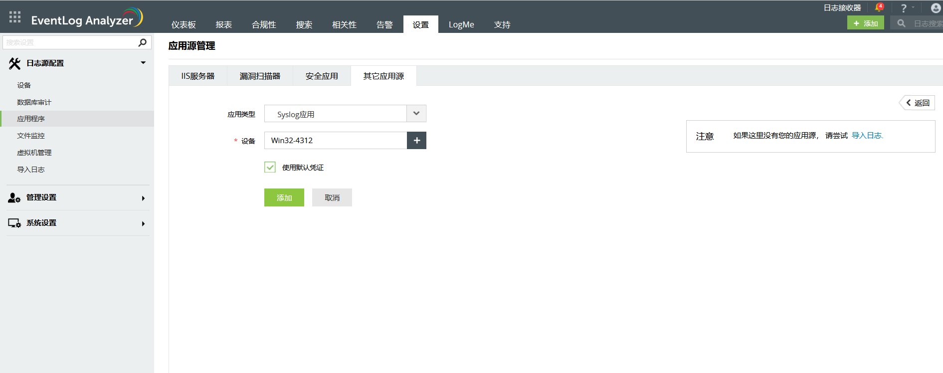Viewport: 943px width, 373px height.
Task: Click the 系统设置 monitor gear icon
Action: click(14, 223)
